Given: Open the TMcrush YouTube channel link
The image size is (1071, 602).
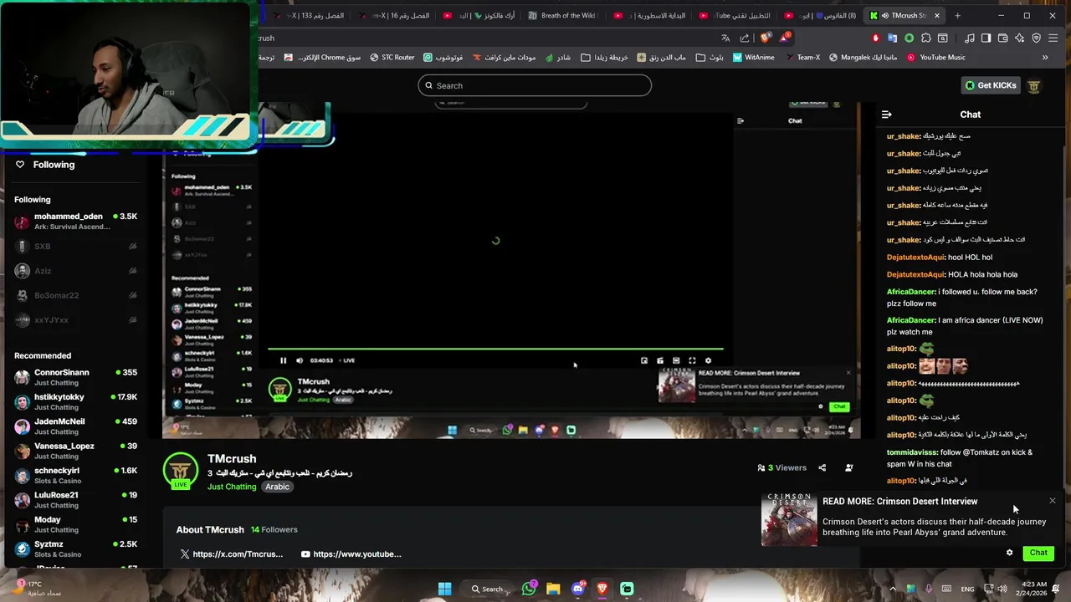Looking at the screenshot, I should (x=351, y=554).
